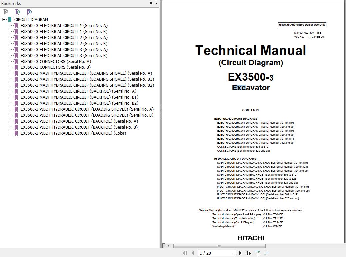Open ELECTRICAL CIRCUIT 1 (Serial No. A) bookmark
Viewport: 346px width, 257px height.
[x=64, y=25]
